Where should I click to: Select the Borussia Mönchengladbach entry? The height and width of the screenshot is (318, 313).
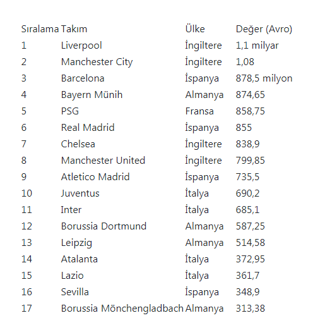click(x=122, y=309)
